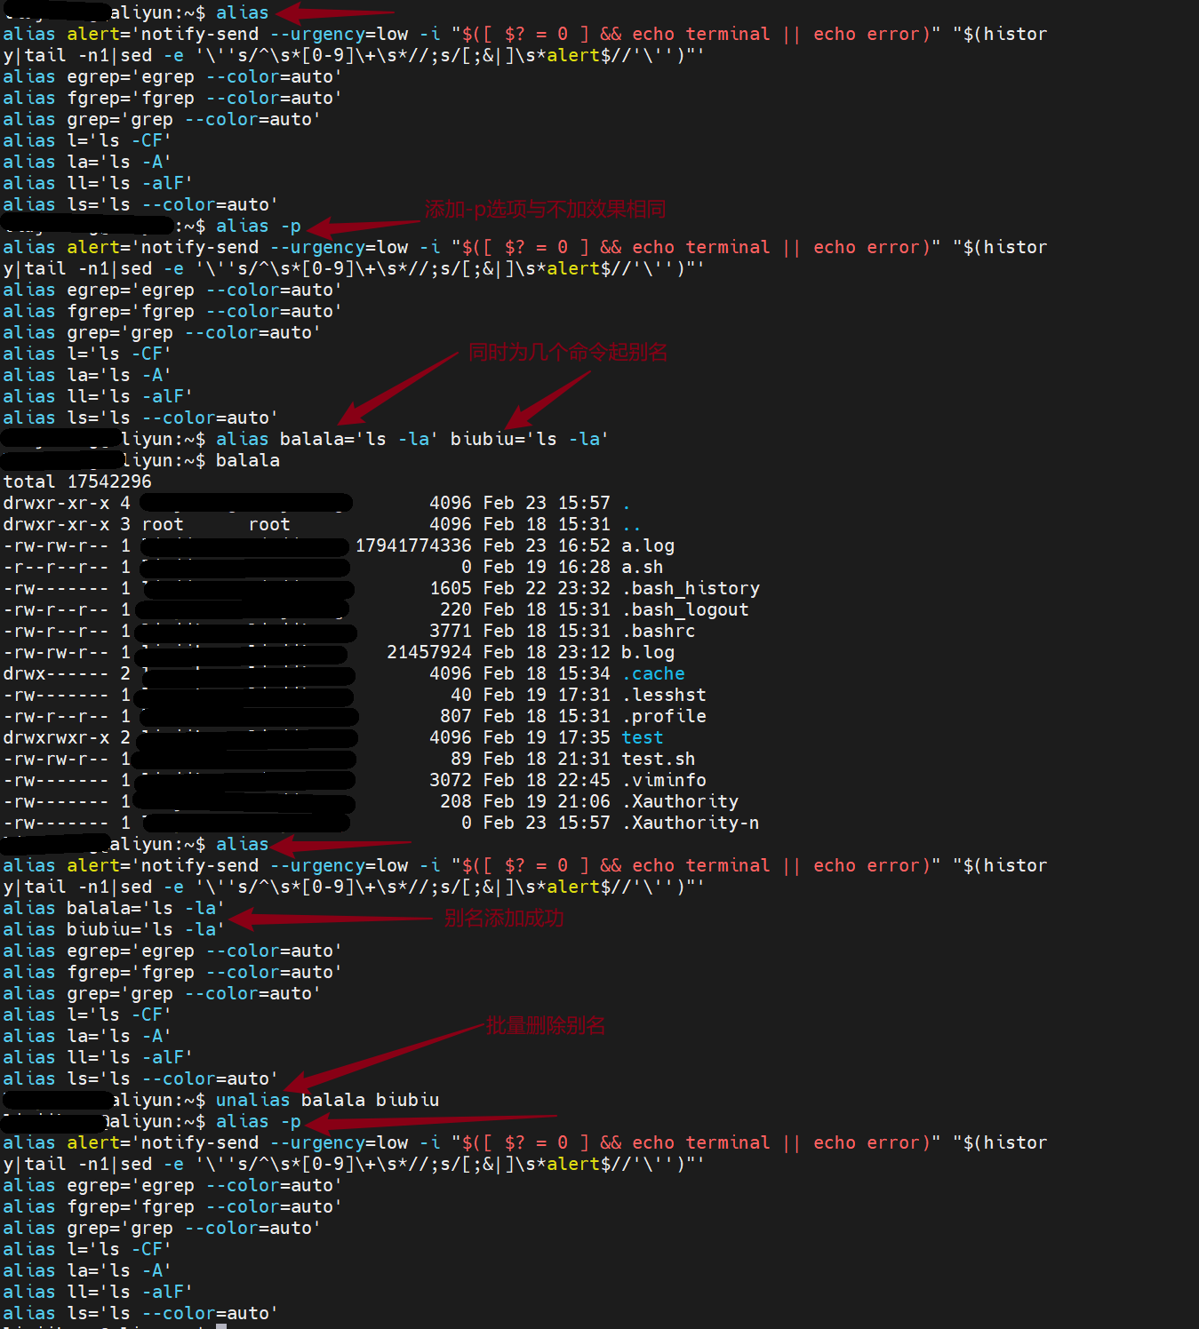Image resolution: width=1199 pixels, height=1329 pixels.
Task: Click the unalias balala biubiu command
Action: point(329,1099)
